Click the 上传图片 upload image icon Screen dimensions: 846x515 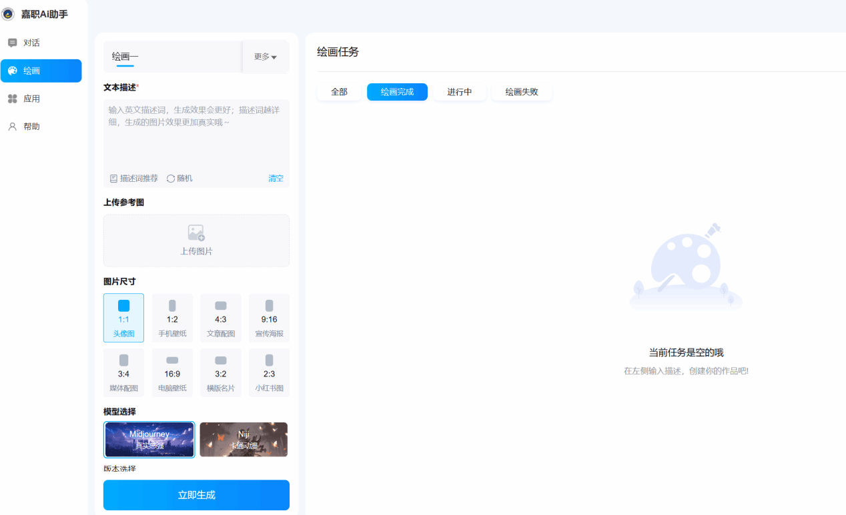pos(196,233)
